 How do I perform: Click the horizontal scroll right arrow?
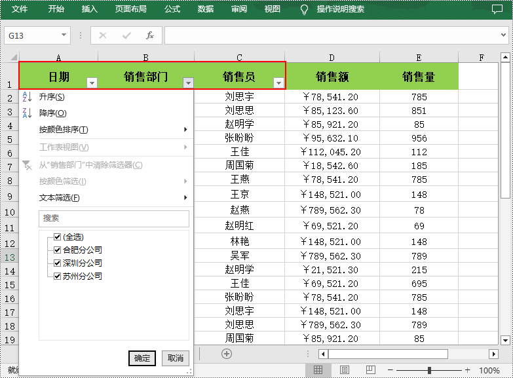[493, 354]
